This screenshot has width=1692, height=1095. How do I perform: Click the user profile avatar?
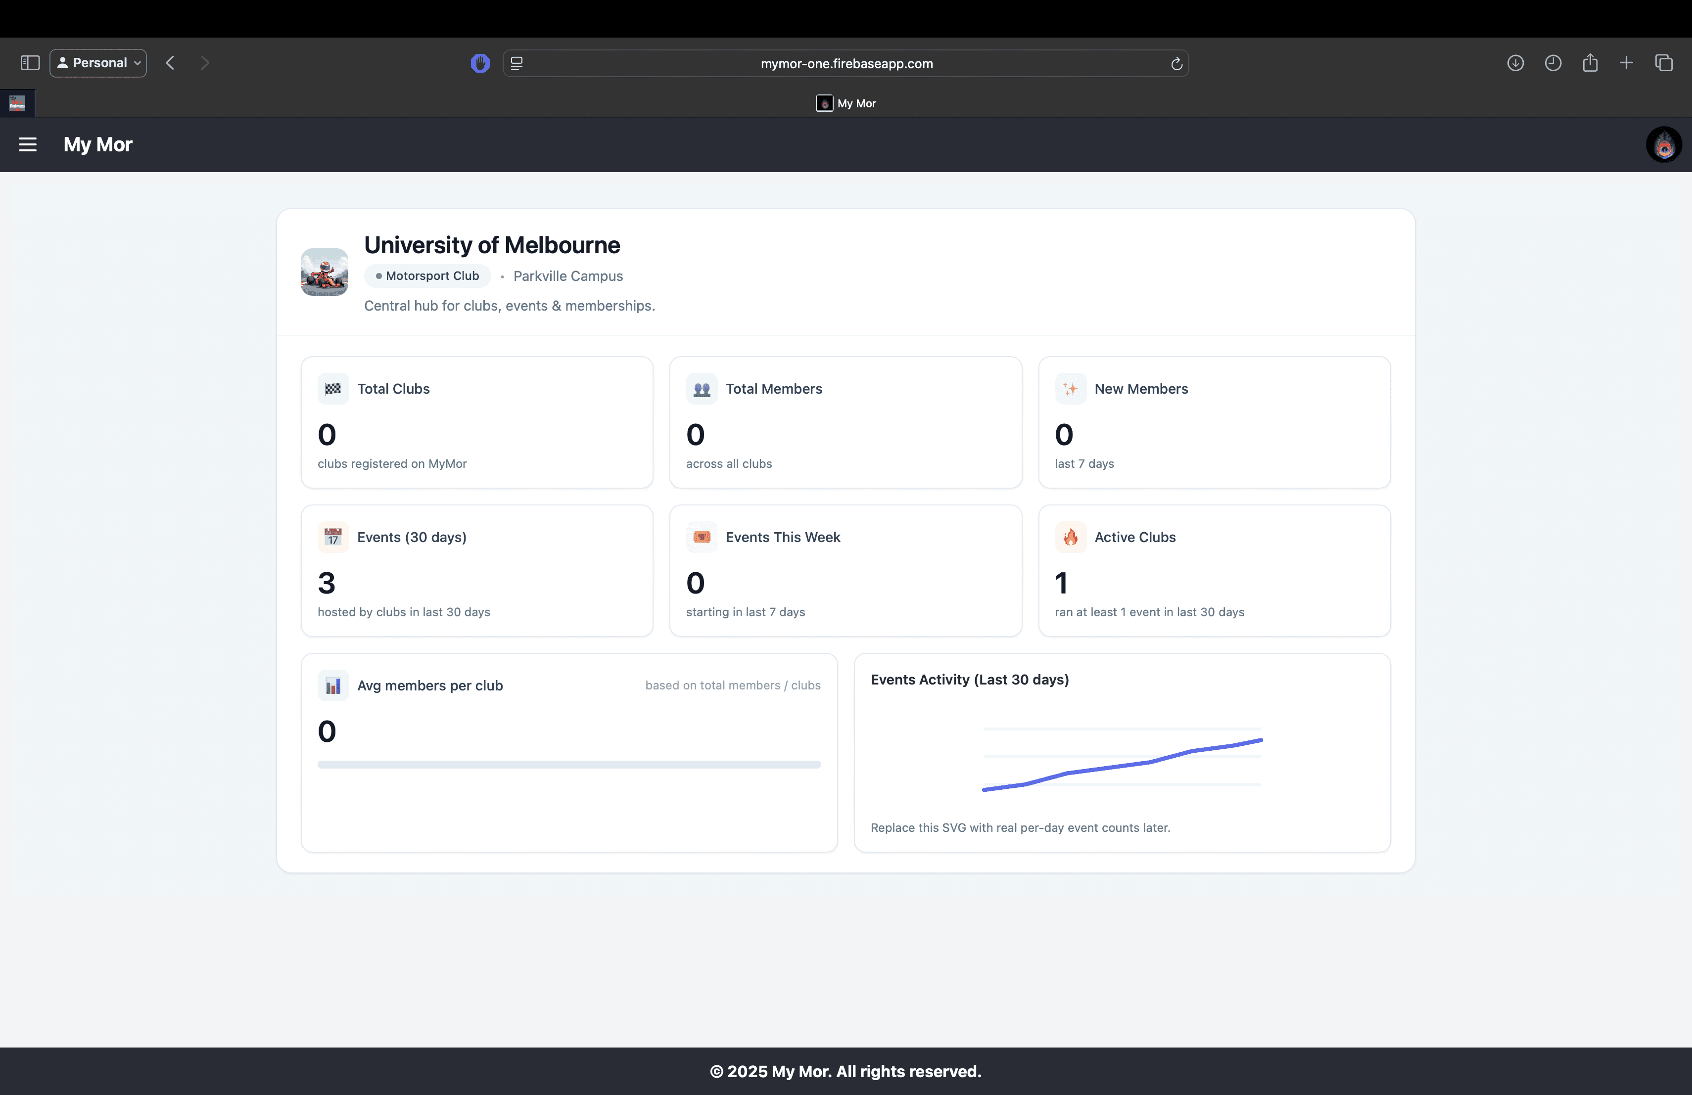pyautogui.click(x=1664, y=145)
